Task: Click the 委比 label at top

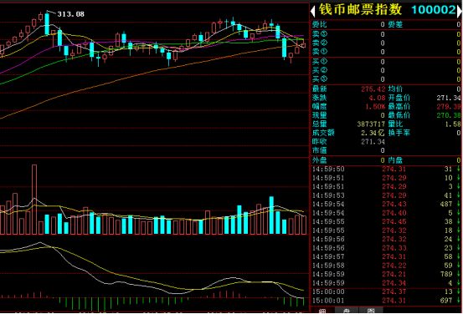Action: (x=320, y=25)
